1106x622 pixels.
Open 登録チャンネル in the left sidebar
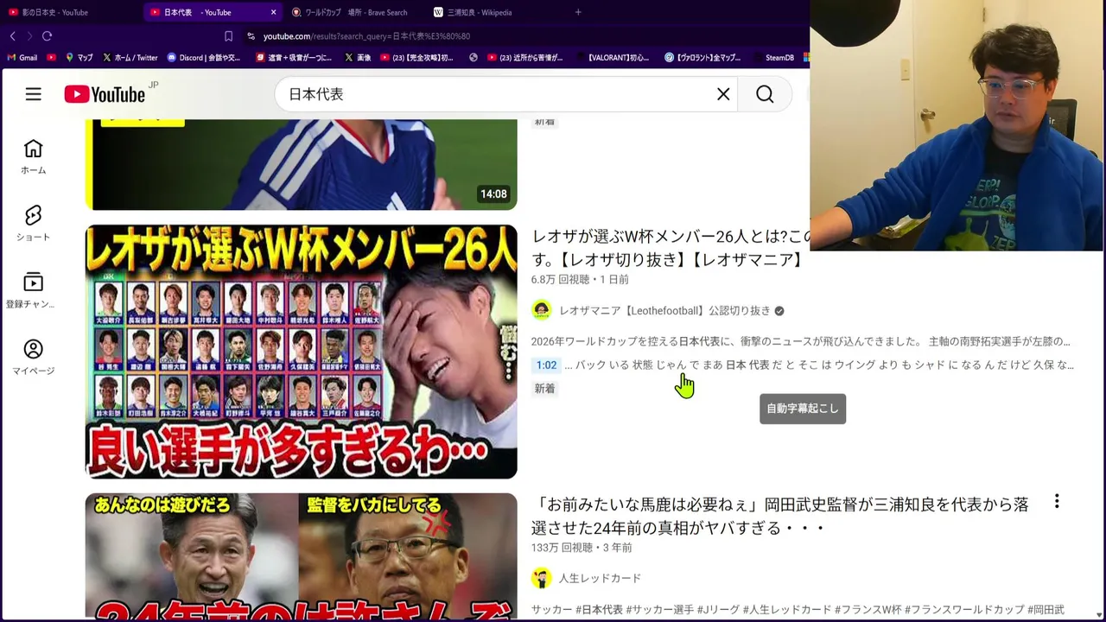point(33,291)
